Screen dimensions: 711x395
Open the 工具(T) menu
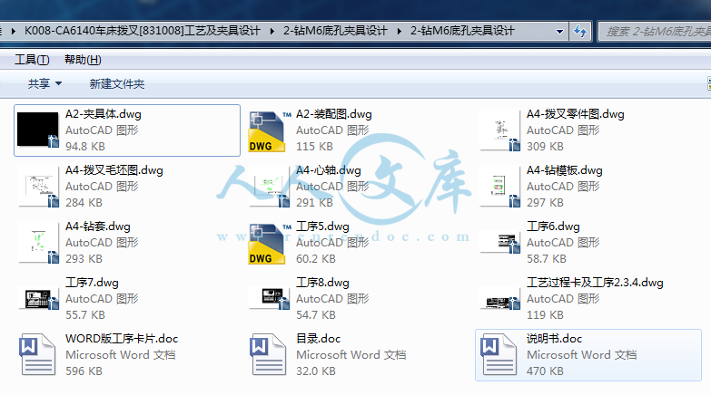click(32, 59)
